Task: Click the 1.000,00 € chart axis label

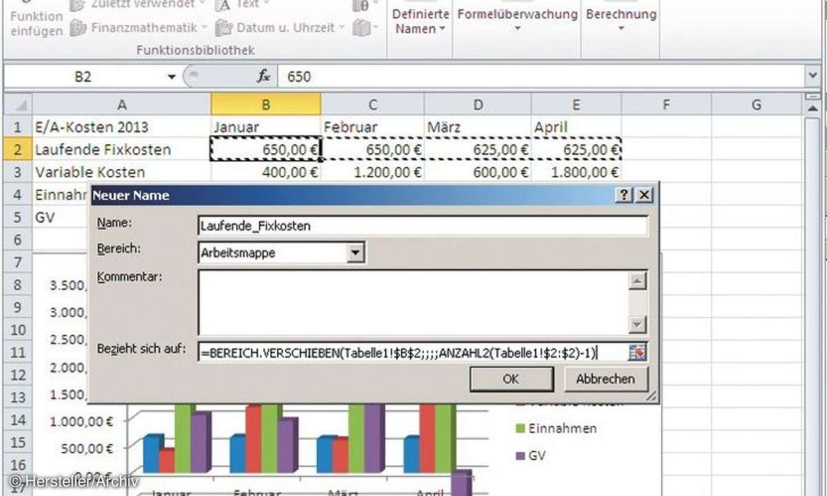Action: [82, 421]
